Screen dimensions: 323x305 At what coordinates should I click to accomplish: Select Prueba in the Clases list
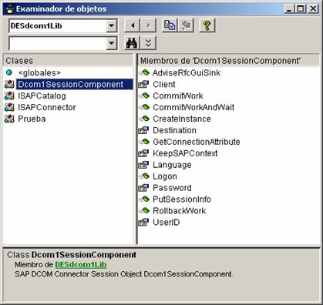32,119
